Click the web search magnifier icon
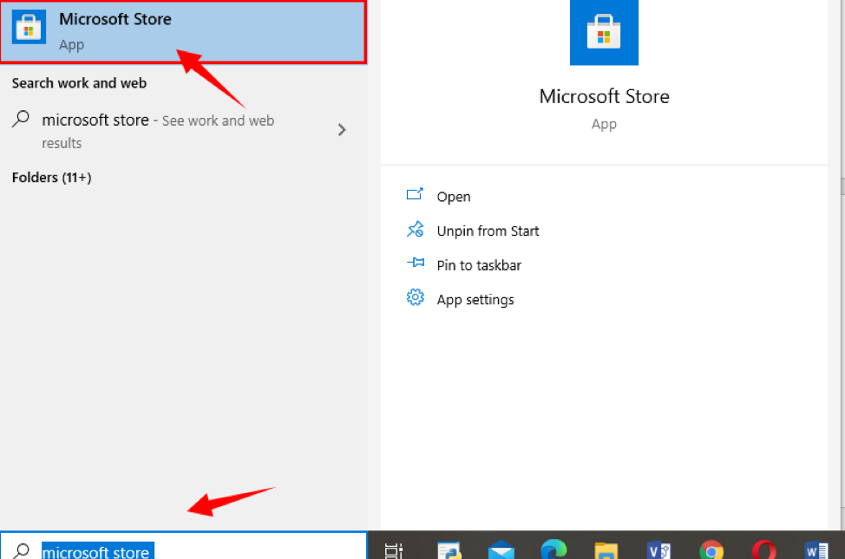Viewport: 845px width, 559px height. 21,119
